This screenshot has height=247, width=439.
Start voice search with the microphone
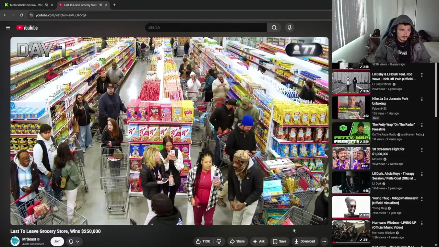289,27
